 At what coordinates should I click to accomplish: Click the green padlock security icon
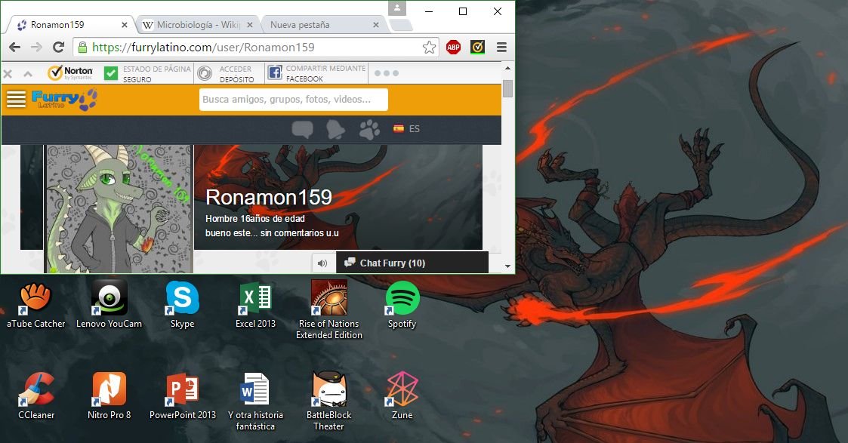tap(83, 48)
